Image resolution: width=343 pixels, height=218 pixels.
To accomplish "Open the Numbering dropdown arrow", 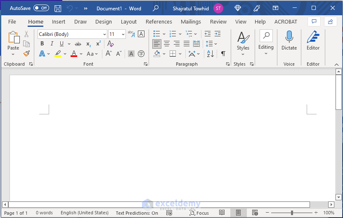I will (x=180, y=34).
